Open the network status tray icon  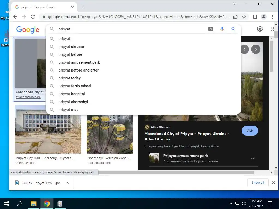pos(237,204)
